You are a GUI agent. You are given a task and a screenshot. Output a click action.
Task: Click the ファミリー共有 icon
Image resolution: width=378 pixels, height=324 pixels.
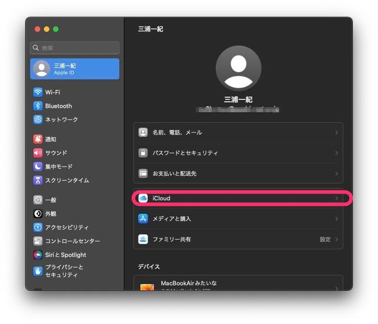[143, 239]
